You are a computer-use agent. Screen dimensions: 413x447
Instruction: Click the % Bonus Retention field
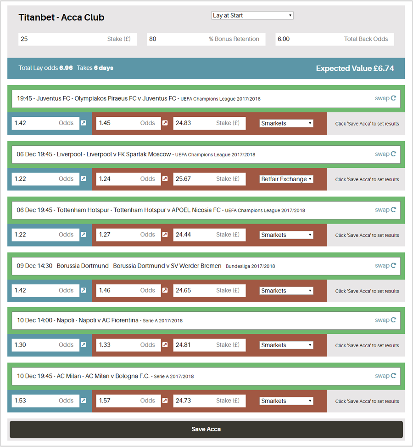coord(206,39)
